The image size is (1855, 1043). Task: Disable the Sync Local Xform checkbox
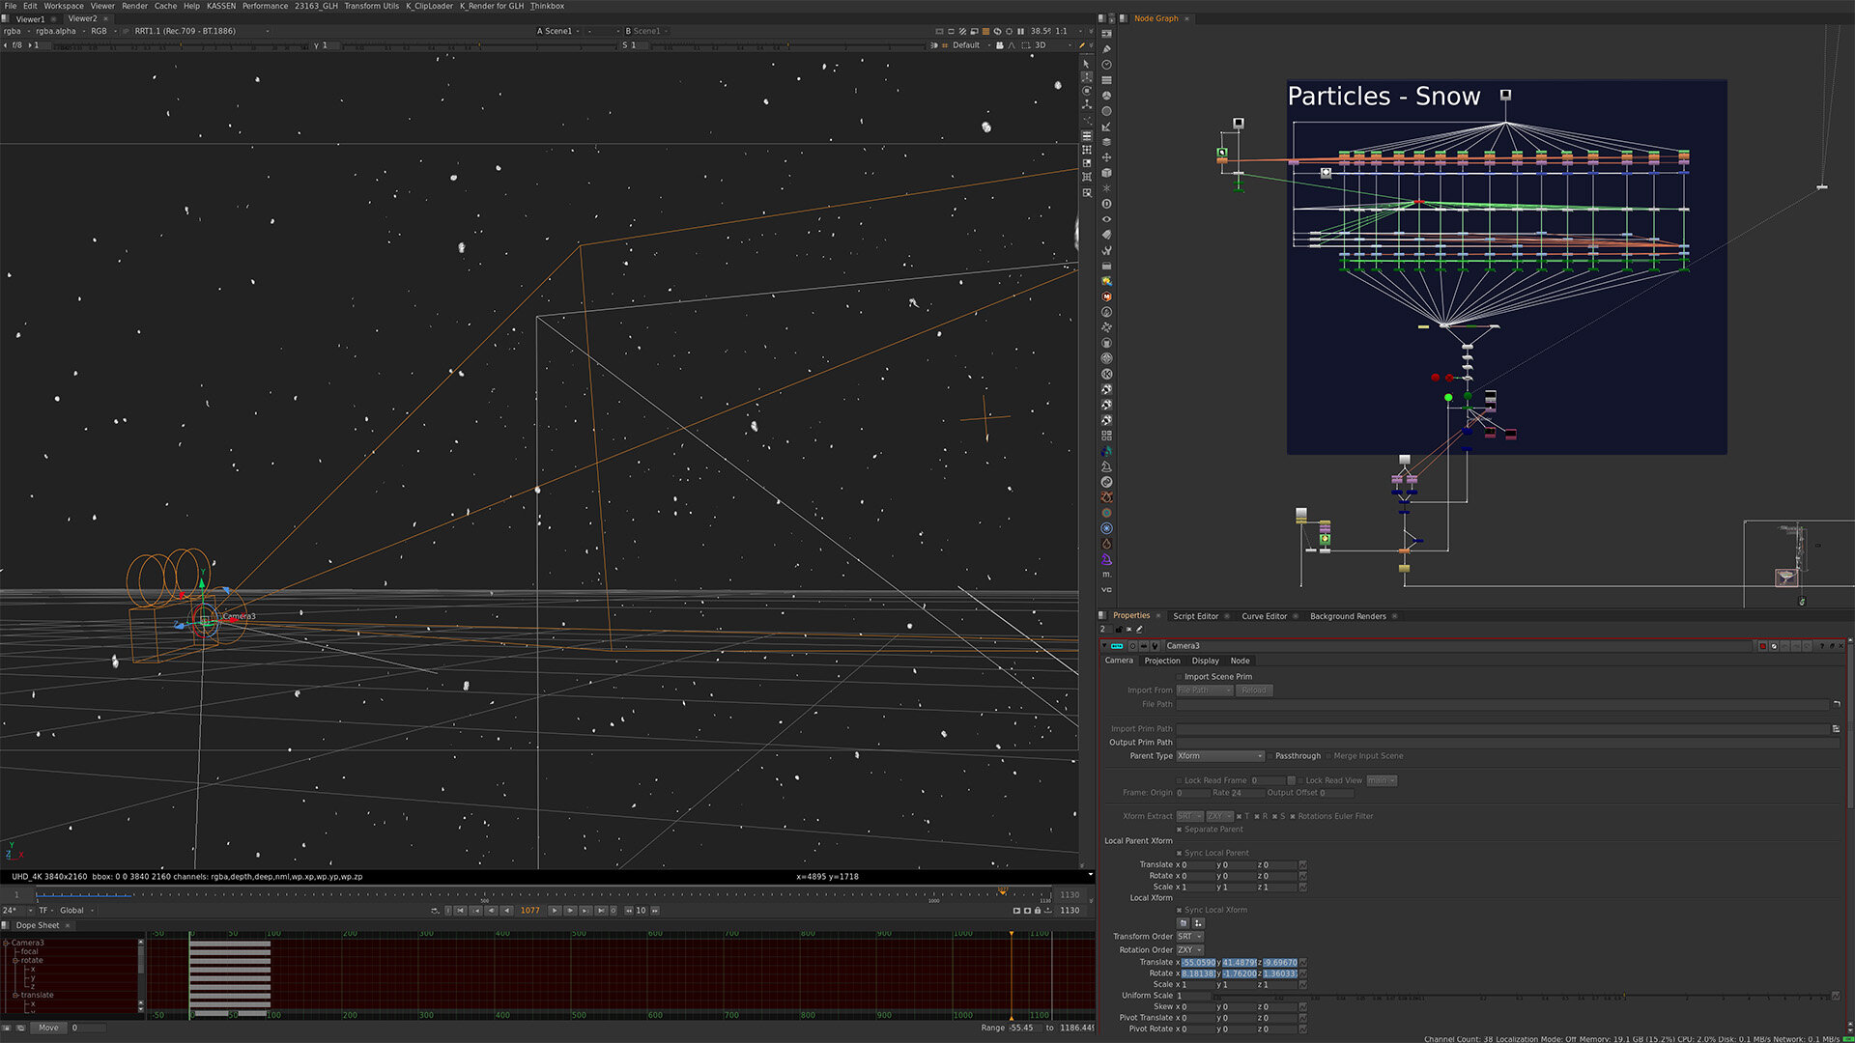(1180, 910)
